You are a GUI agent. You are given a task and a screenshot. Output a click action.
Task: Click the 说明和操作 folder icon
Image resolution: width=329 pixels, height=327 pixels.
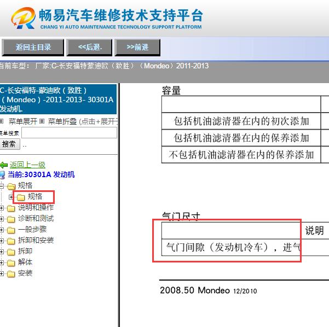(11, 208)
